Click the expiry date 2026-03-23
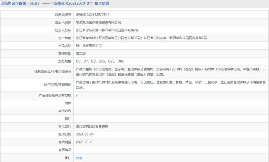The height and width of the screenshot is (162, 269). 85,142
